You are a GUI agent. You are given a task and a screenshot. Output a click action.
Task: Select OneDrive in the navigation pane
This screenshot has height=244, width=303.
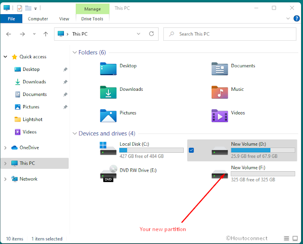point(29,148)
